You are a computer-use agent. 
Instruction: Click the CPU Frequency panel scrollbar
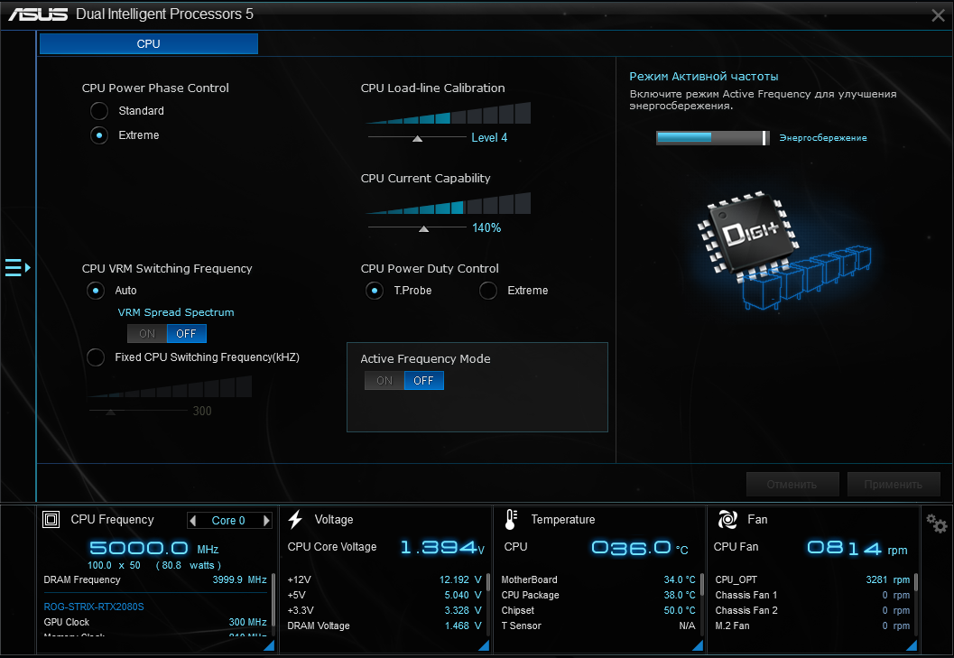[273, 599]
